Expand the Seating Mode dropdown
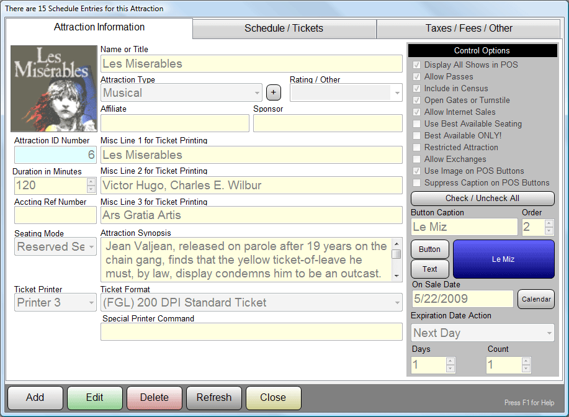 [x=91, y=247]
